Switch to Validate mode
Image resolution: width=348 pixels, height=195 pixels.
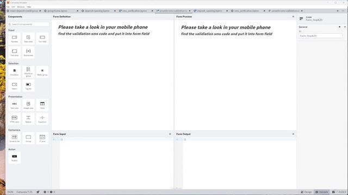321,192
